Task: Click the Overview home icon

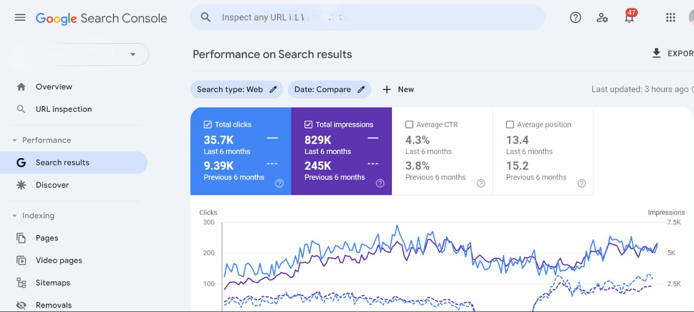Action: [x=21, y=87]
